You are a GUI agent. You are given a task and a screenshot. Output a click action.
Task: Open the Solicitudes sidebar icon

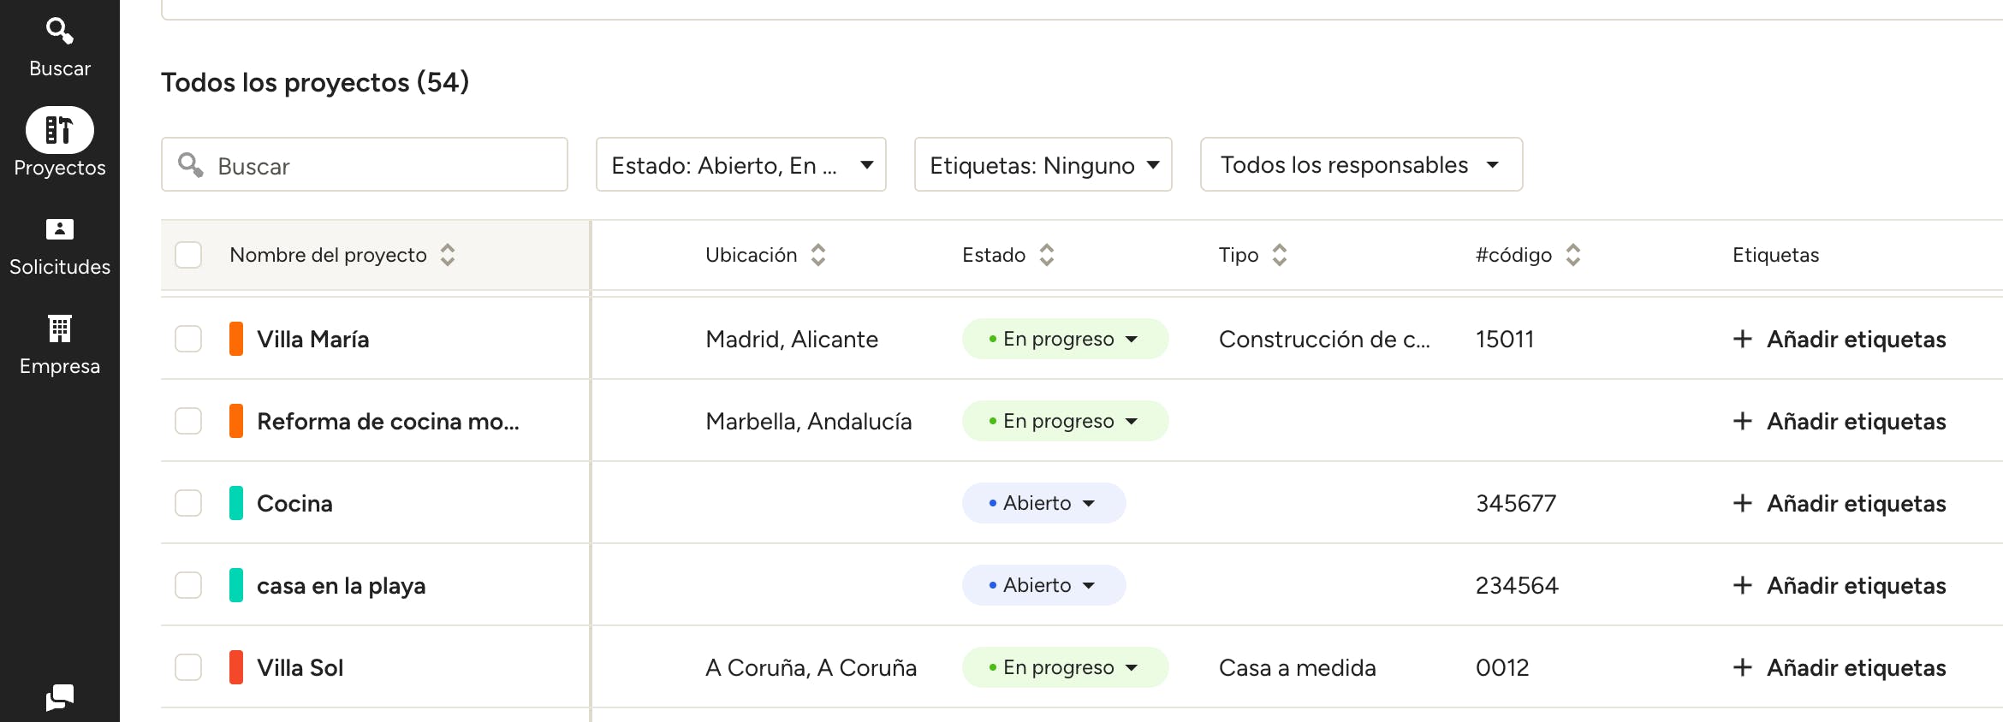coord(59,229)
